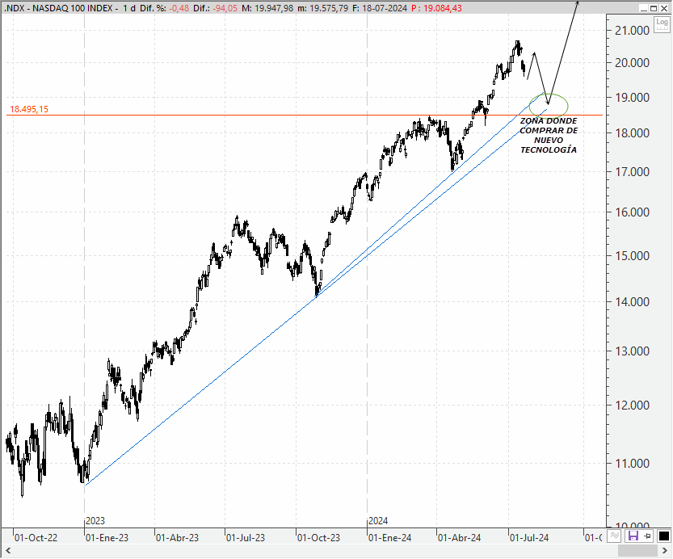Click the Dif. % -0,48 value
673x559 pixels.
point(178,8)
